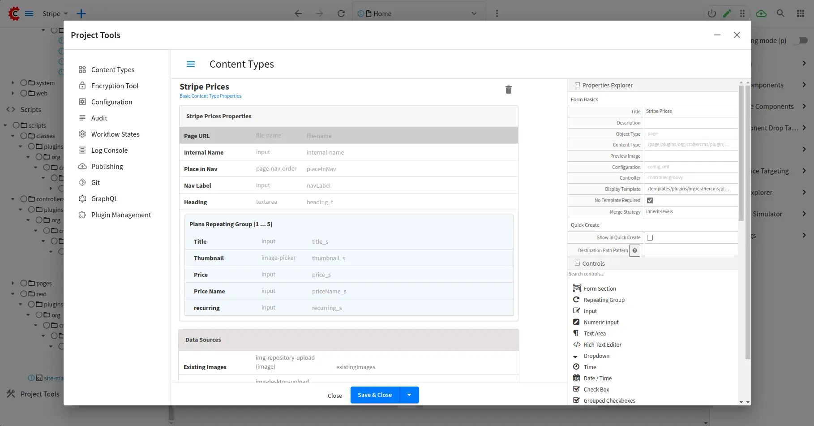This screenshot has height=426, width=814.
Task: Click the delete trash icon for Stripe Prices
Action: (x=508, y=90)
